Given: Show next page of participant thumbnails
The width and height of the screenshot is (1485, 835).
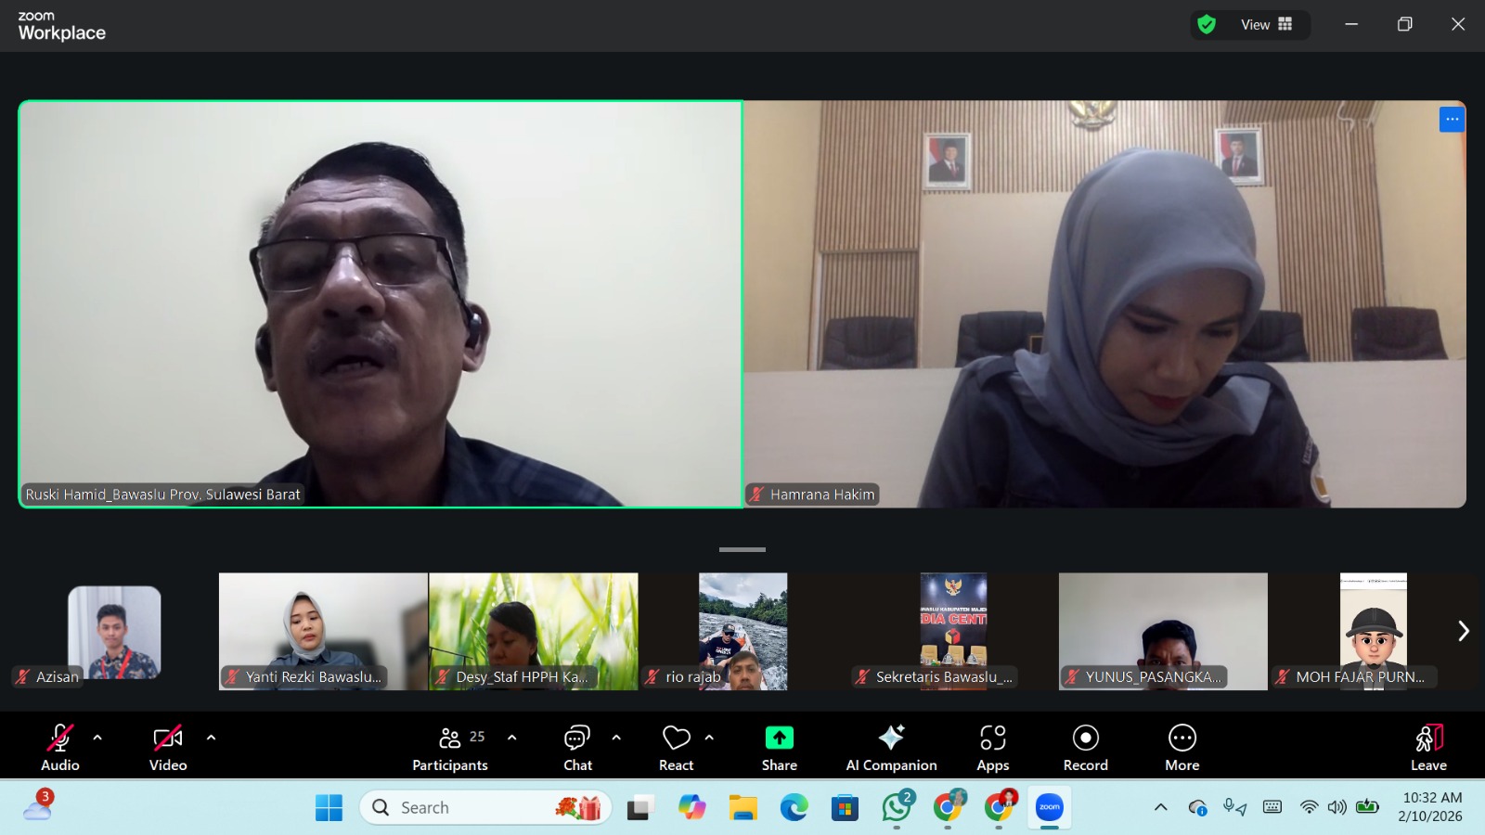Looking at the screenshot, I should [1463, 631].
